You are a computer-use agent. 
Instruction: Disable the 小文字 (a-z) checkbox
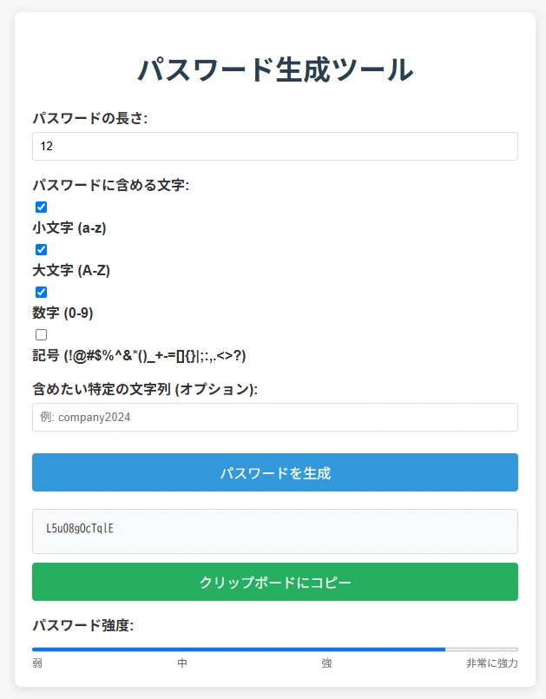41,207
